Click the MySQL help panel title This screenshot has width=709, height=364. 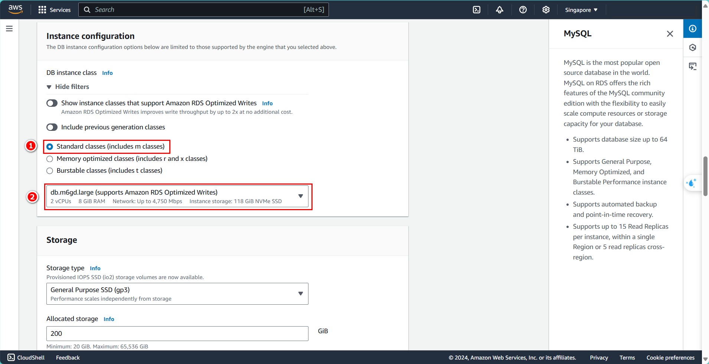point(577,34)
